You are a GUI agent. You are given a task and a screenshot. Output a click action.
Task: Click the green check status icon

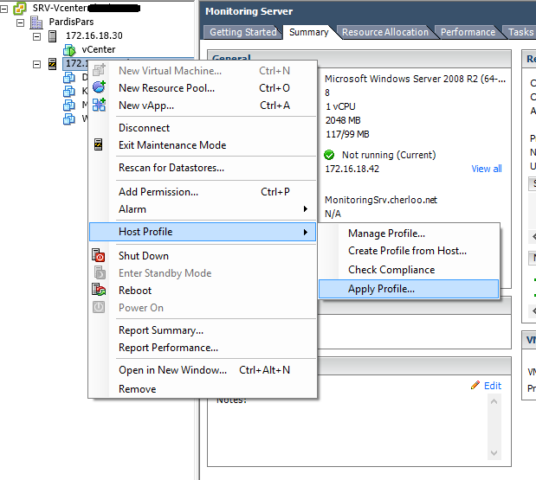point(329,155)
